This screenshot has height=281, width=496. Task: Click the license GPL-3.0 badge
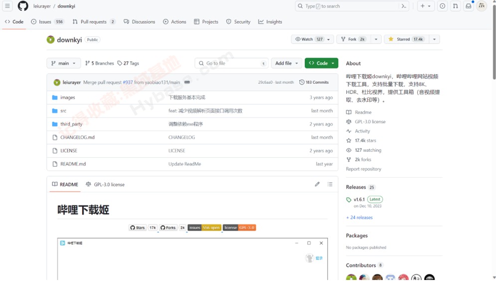click(239, 228)
